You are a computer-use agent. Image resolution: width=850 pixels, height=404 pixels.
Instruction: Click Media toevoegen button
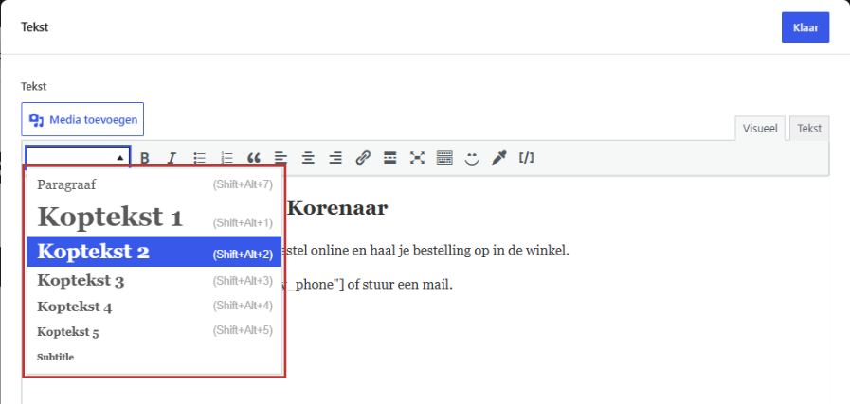82,119
